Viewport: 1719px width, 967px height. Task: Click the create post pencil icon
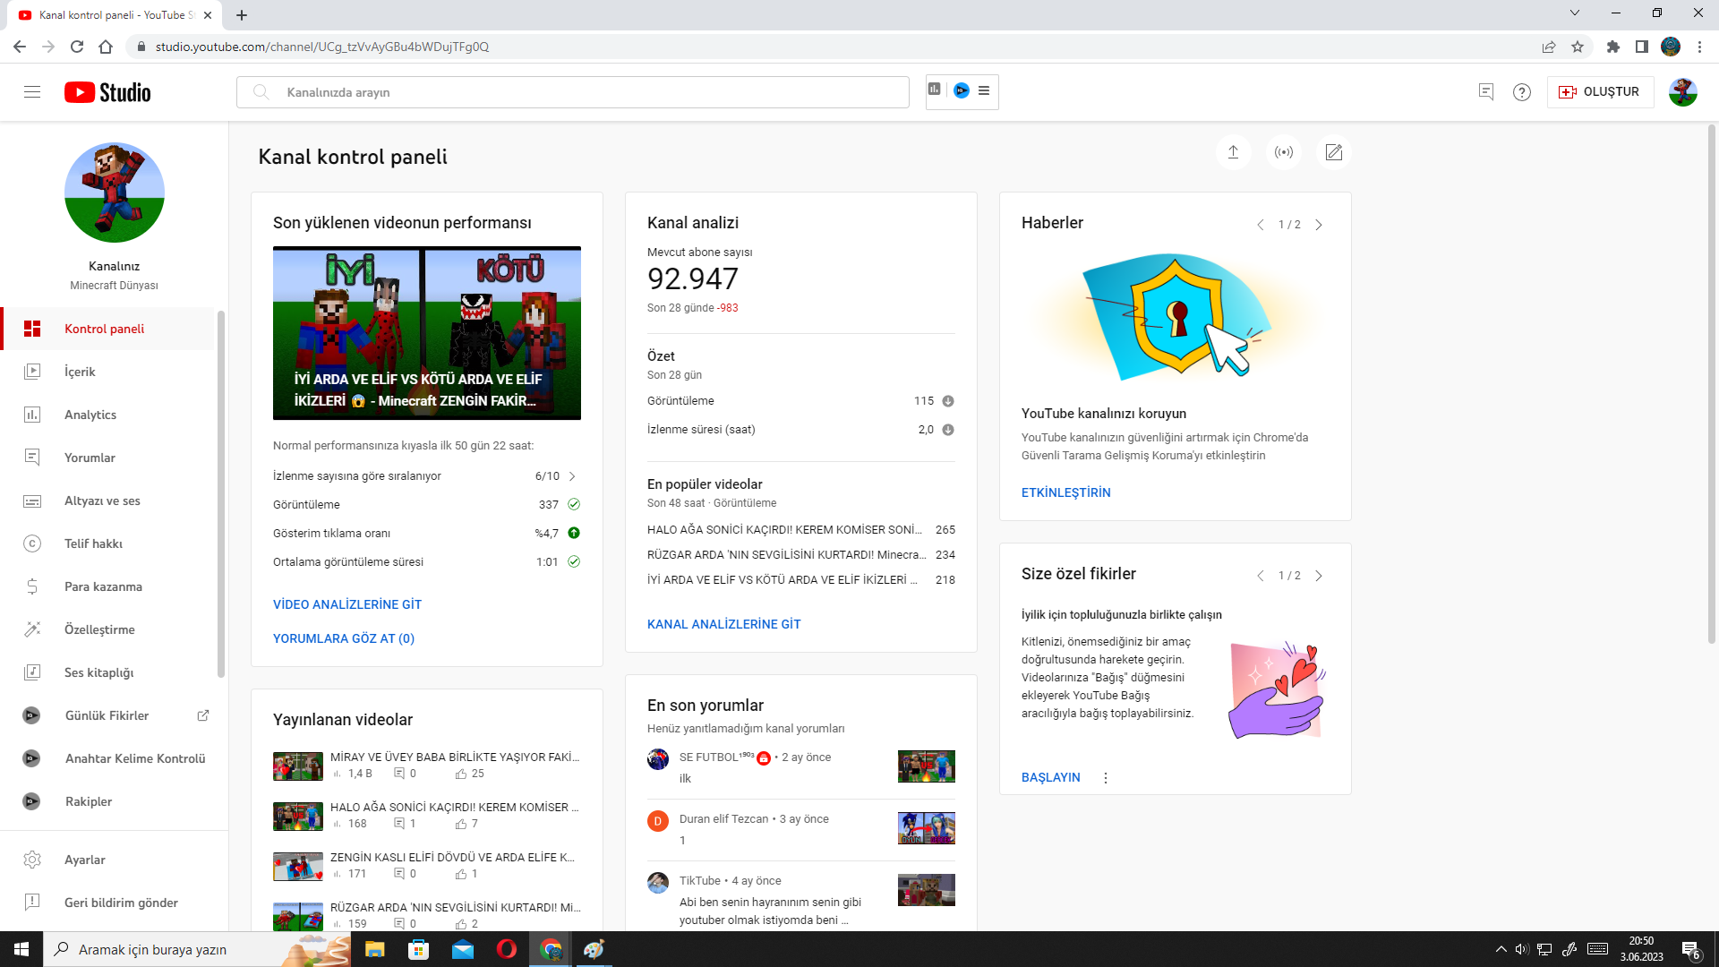(1334, 152)
